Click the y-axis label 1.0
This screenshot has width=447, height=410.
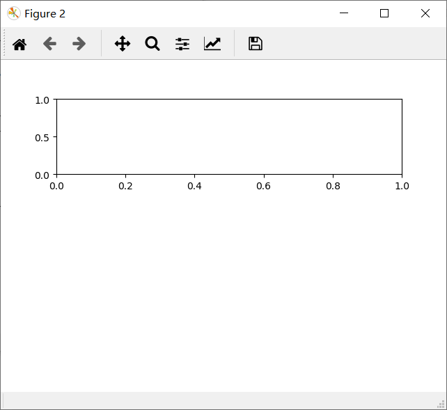[42, 100]
